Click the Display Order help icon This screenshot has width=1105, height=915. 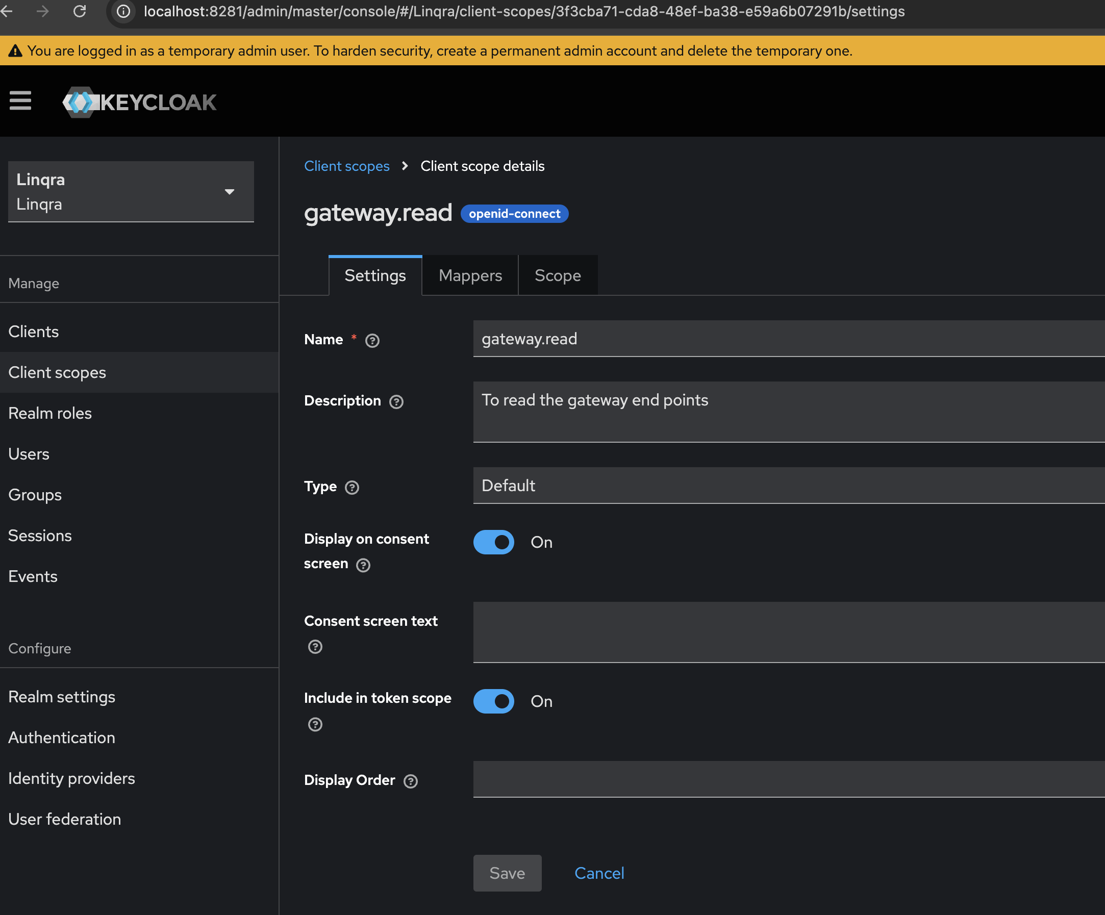pos(411,781)
